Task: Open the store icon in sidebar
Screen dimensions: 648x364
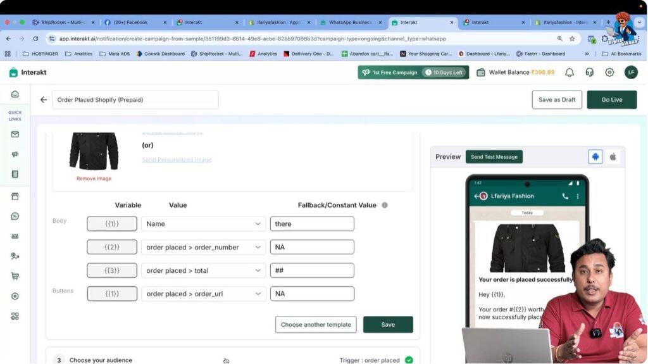Action: click(15, 196)
